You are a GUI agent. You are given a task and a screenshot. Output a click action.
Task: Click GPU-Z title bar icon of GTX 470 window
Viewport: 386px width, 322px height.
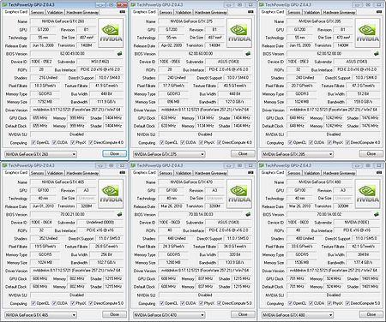pos(133,165)
